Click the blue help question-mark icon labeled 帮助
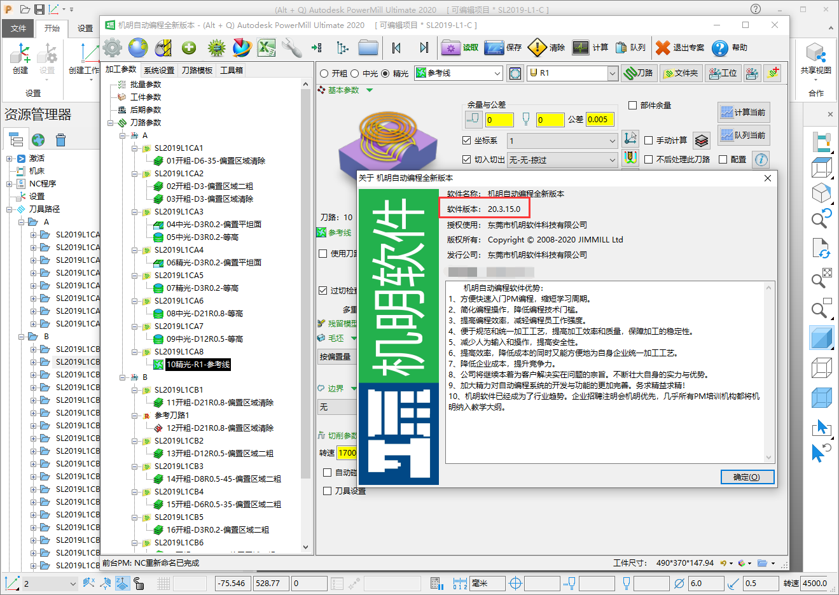This screenshot has width=839, height=595. pos(720,48)
